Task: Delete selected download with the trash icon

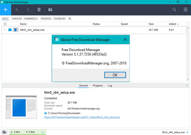Action: tap(39, 9)
